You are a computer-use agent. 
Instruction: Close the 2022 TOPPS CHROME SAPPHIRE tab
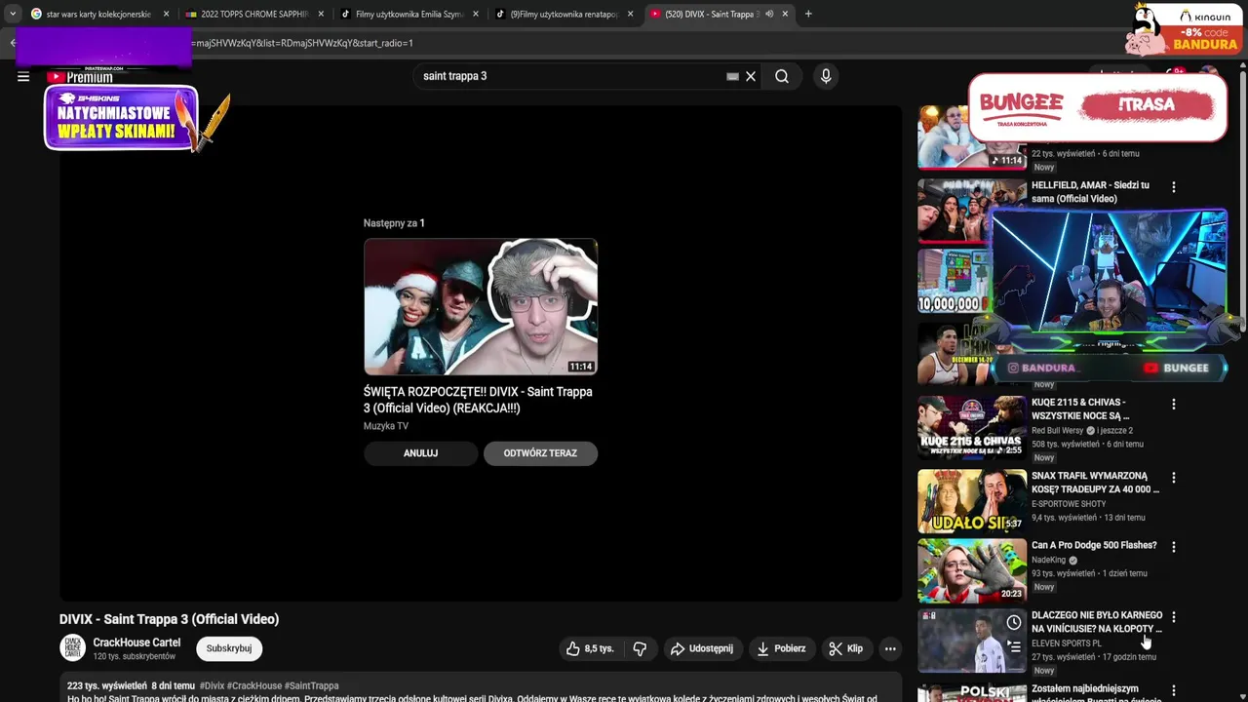(x=321, y=14)
